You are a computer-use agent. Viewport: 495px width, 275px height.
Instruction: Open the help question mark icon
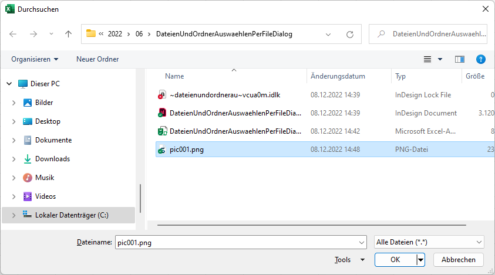coord(480,59)
